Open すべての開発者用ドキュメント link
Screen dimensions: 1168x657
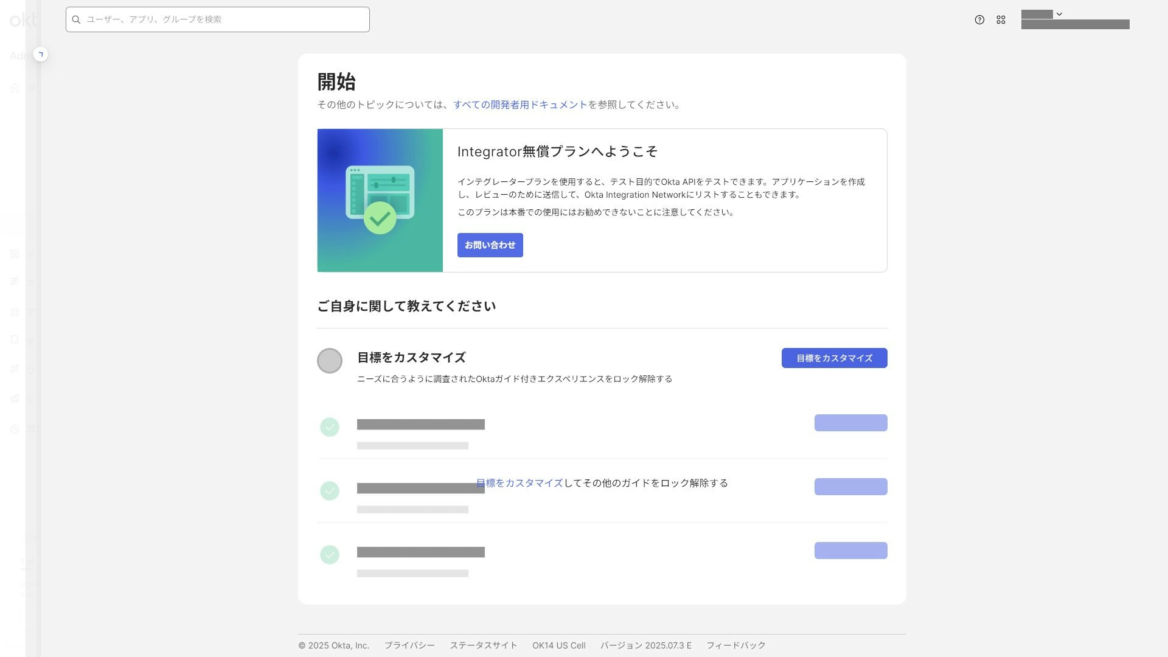click(520, 105)
